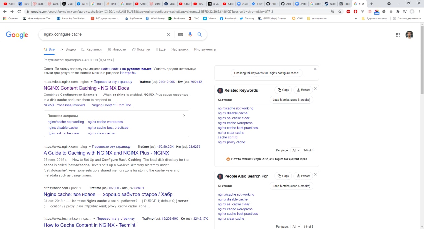424x229 pixels.
Task: Open the AdBlock Plus extension icon
Action: tap(348, 11)
